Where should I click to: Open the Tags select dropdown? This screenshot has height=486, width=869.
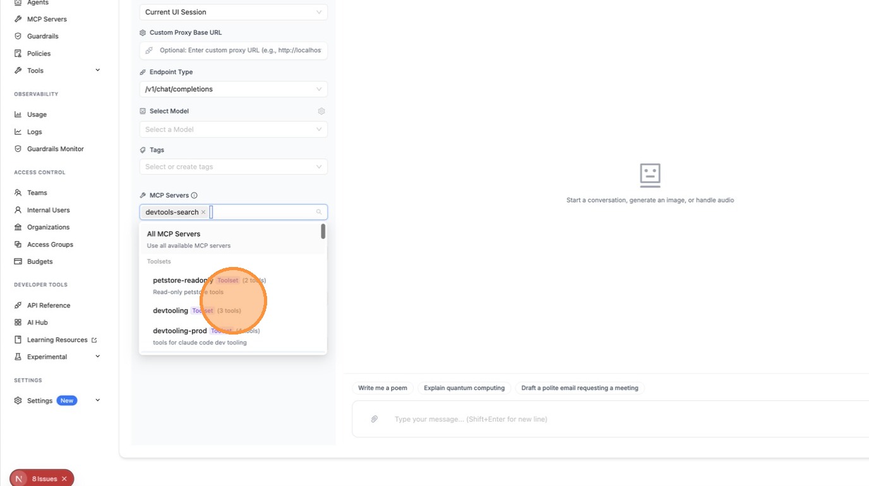coord(233,167)
